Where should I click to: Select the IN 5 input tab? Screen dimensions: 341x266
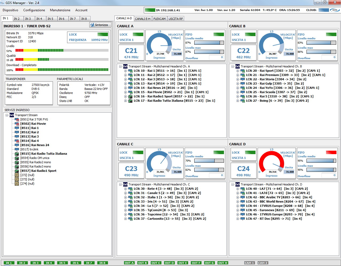[50, 19]
